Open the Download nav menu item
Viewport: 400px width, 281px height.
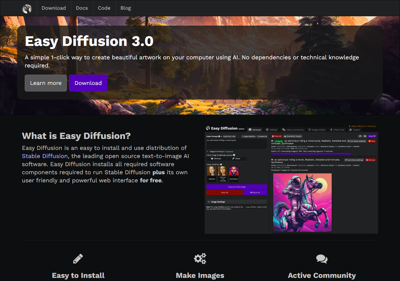pyautogui.click(x=54, y=8)
